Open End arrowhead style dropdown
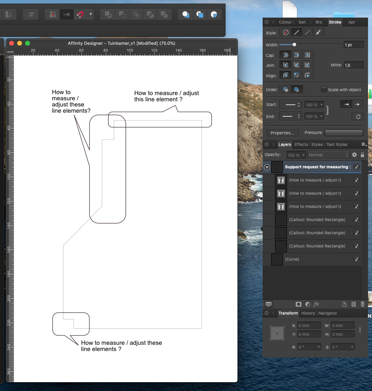This screenshot has width=372, height=391. (291, 116)
